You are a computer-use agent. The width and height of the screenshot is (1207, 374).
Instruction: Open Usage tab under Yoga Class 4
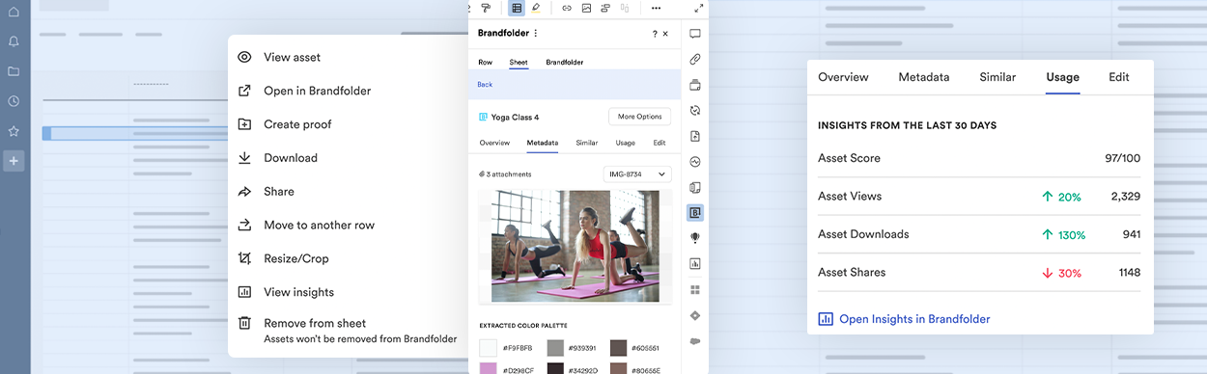coord(626,143)
